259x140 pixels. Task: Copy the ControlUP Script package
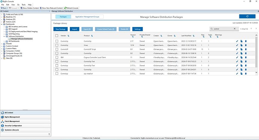241,49
